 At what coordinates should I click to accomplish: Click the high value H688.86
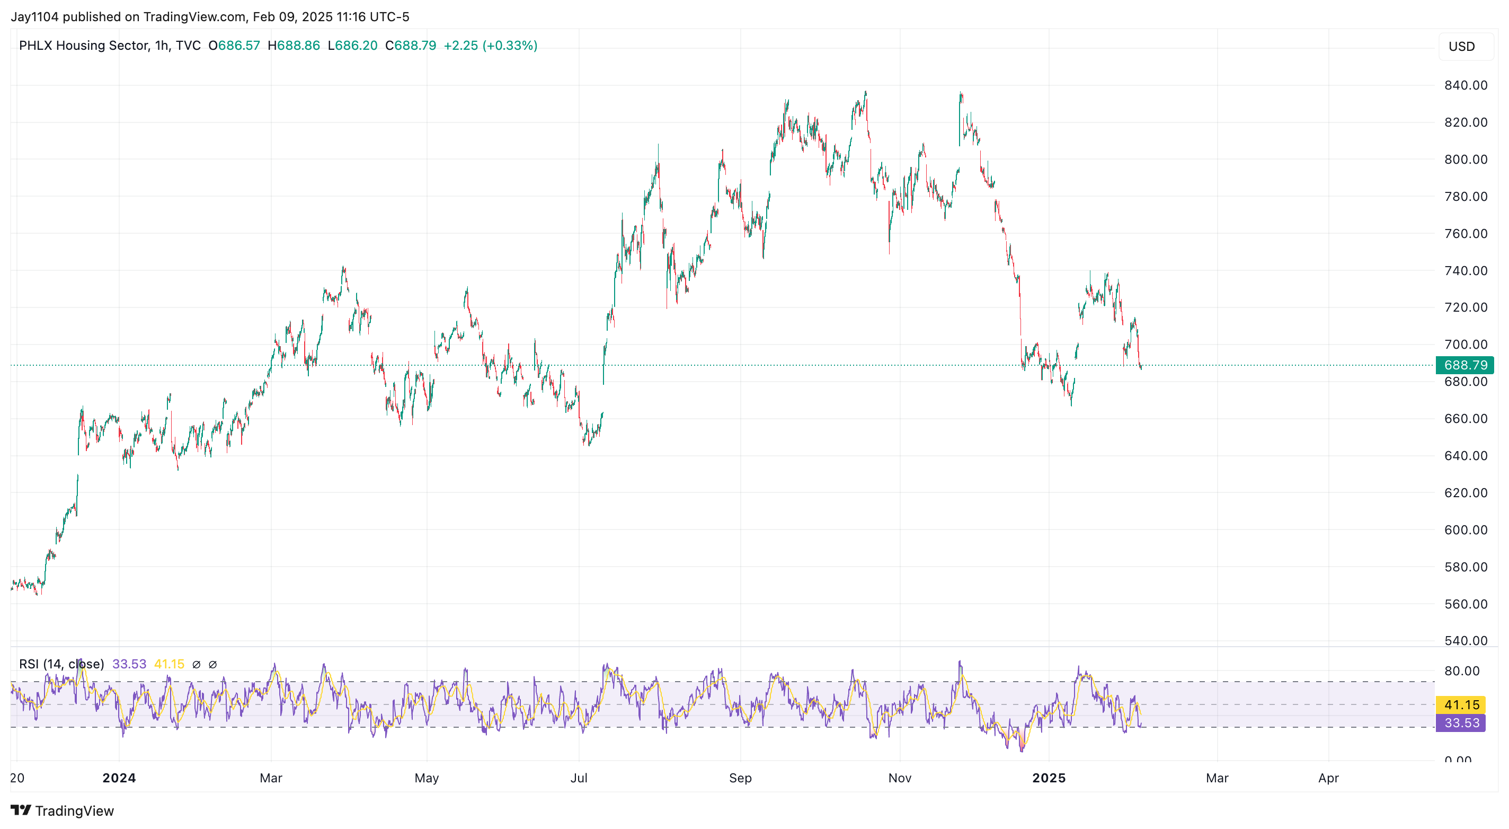(x=294, y=45)
